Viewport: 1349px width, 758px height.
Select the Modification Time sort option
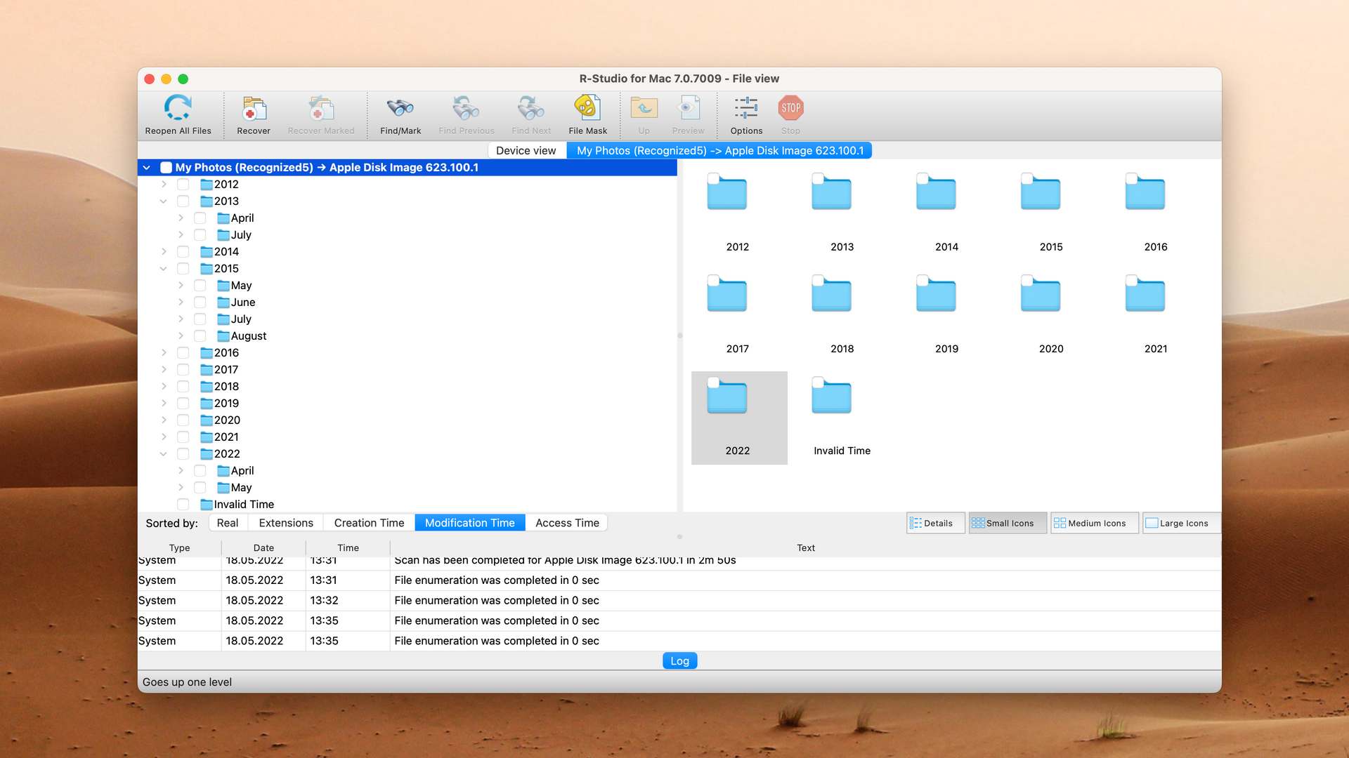(x=470, y=523)
